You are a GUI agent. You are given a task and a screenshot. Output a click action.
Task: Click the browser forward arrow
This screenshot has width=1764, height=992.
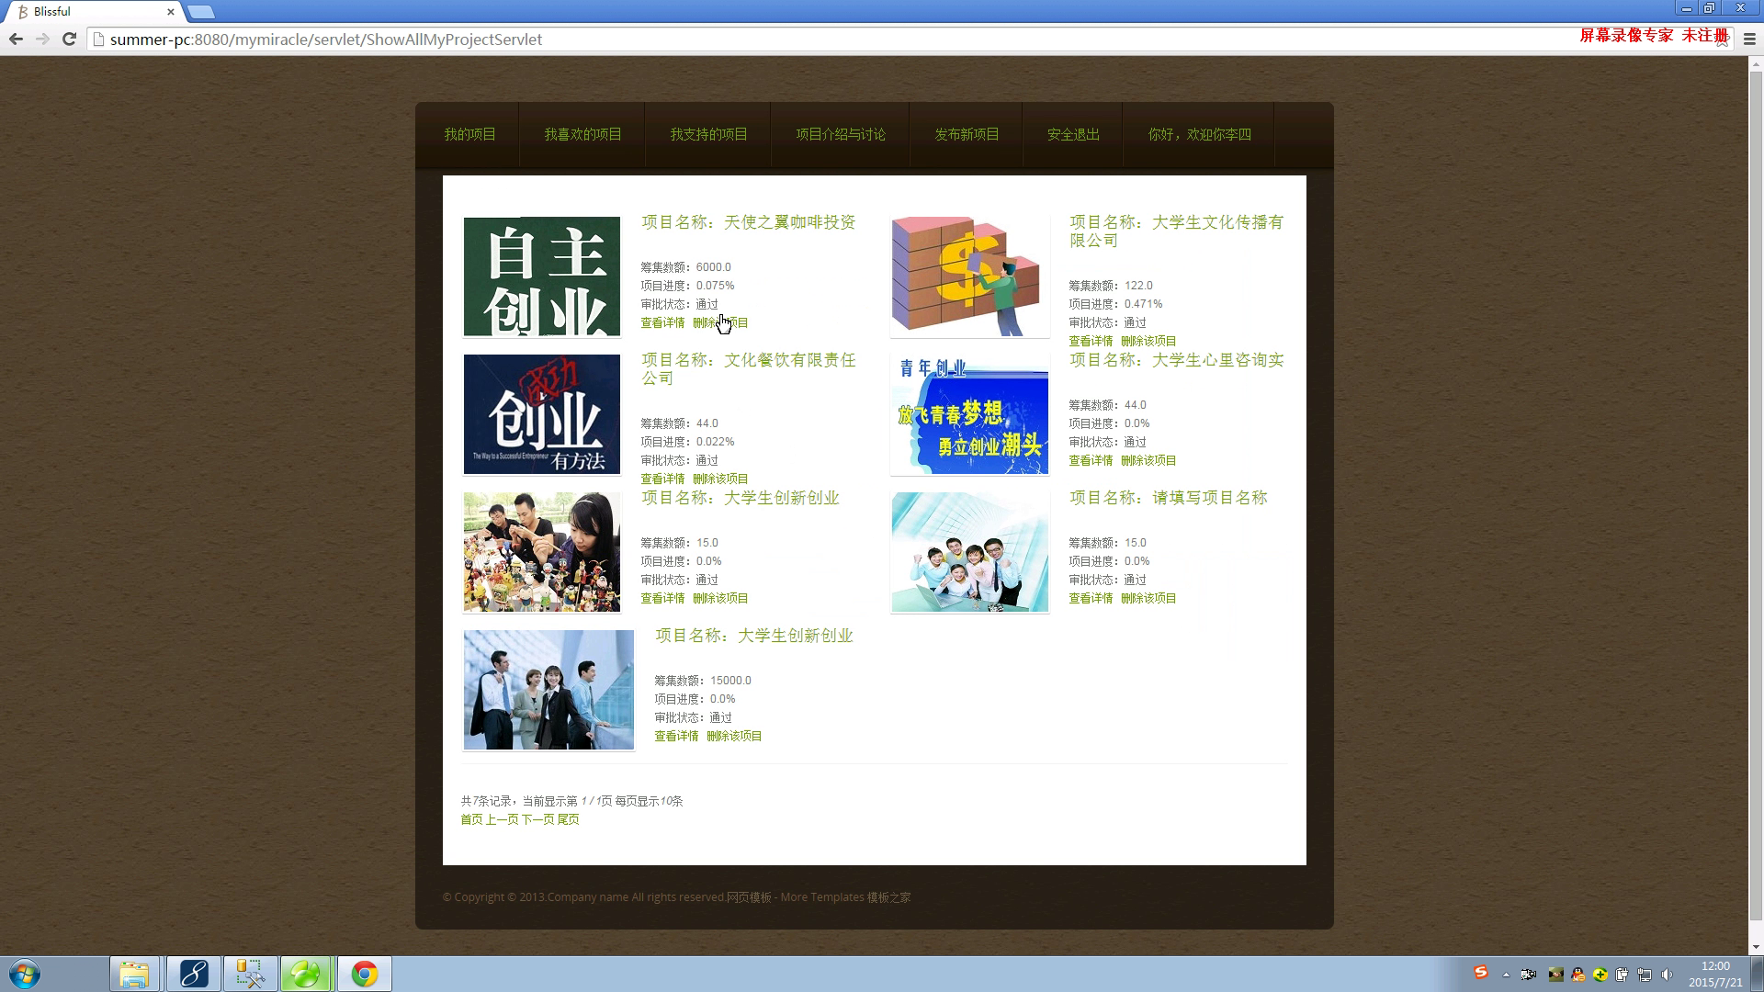tap(42, 39)
